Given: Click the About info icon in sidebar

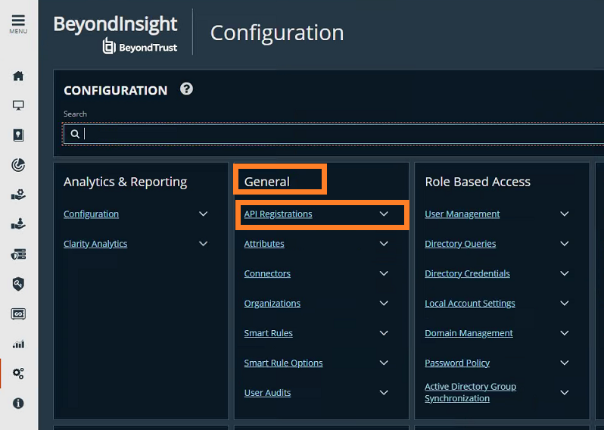Looking at the screenshot, I should click(x=18, y=403).
